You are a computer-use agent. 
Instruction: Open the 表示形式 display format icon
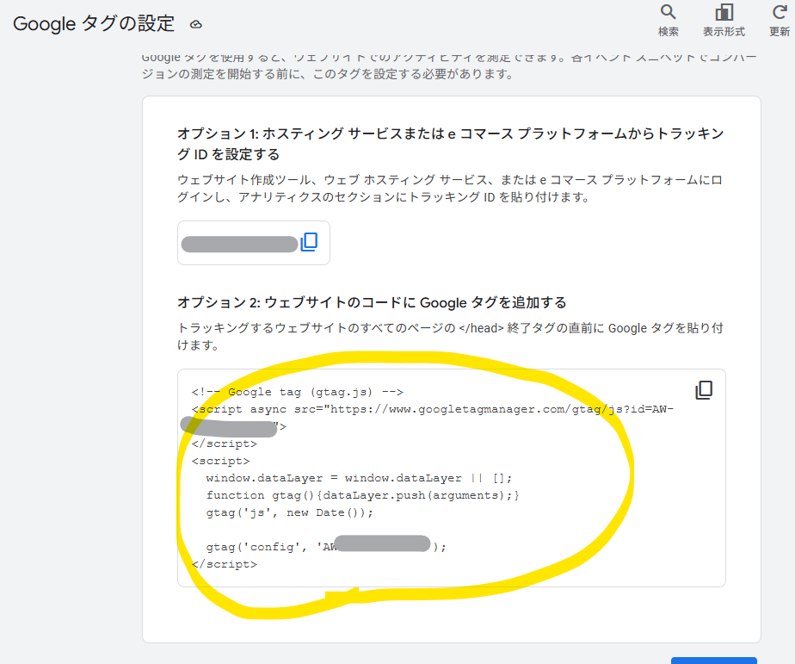coord(724,20)
